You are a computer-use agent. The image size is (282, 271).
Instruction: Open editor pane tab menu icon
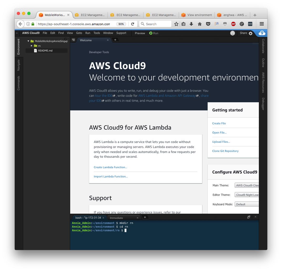[73, 40]
